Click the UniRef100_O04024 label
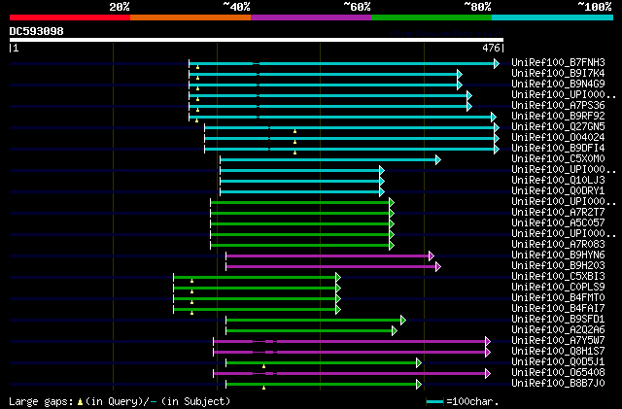The width and height of the screenshot is (622, 409). 558,138
